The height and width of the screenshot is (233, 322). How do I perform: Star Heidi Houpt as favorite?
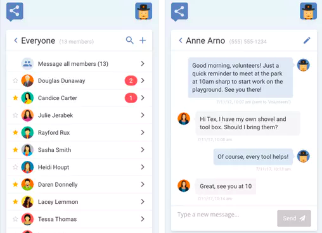coord(15,167)
